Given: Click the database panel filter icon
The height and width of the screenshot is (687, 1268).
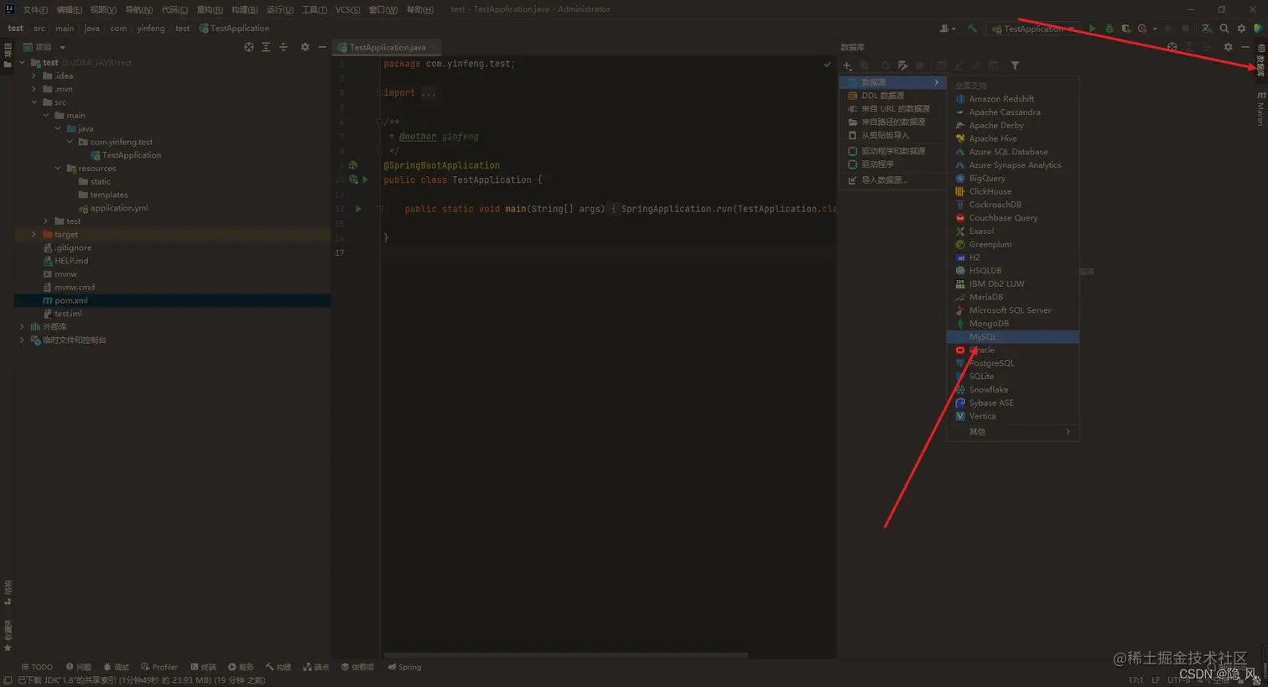Looking at the screenshot, I should coord(1015,65).
